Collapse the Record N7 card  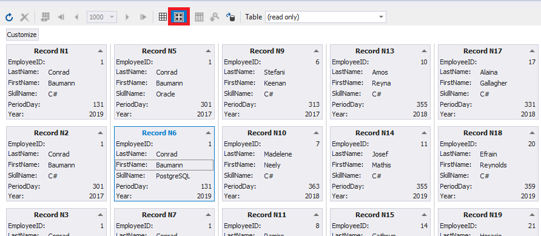[209, 215]
